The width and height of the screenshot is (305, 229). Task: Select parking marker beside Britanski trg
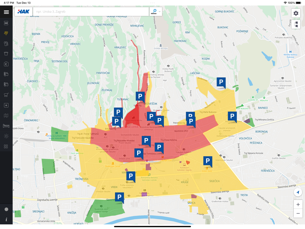coord(116,122)
